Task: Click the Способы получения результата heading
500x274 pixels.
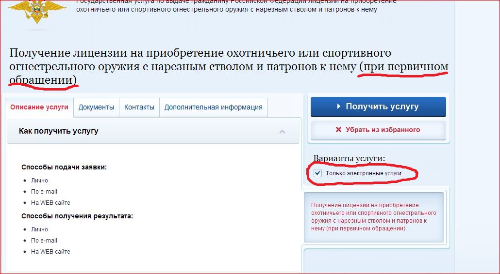Action: tap(77, 216)
